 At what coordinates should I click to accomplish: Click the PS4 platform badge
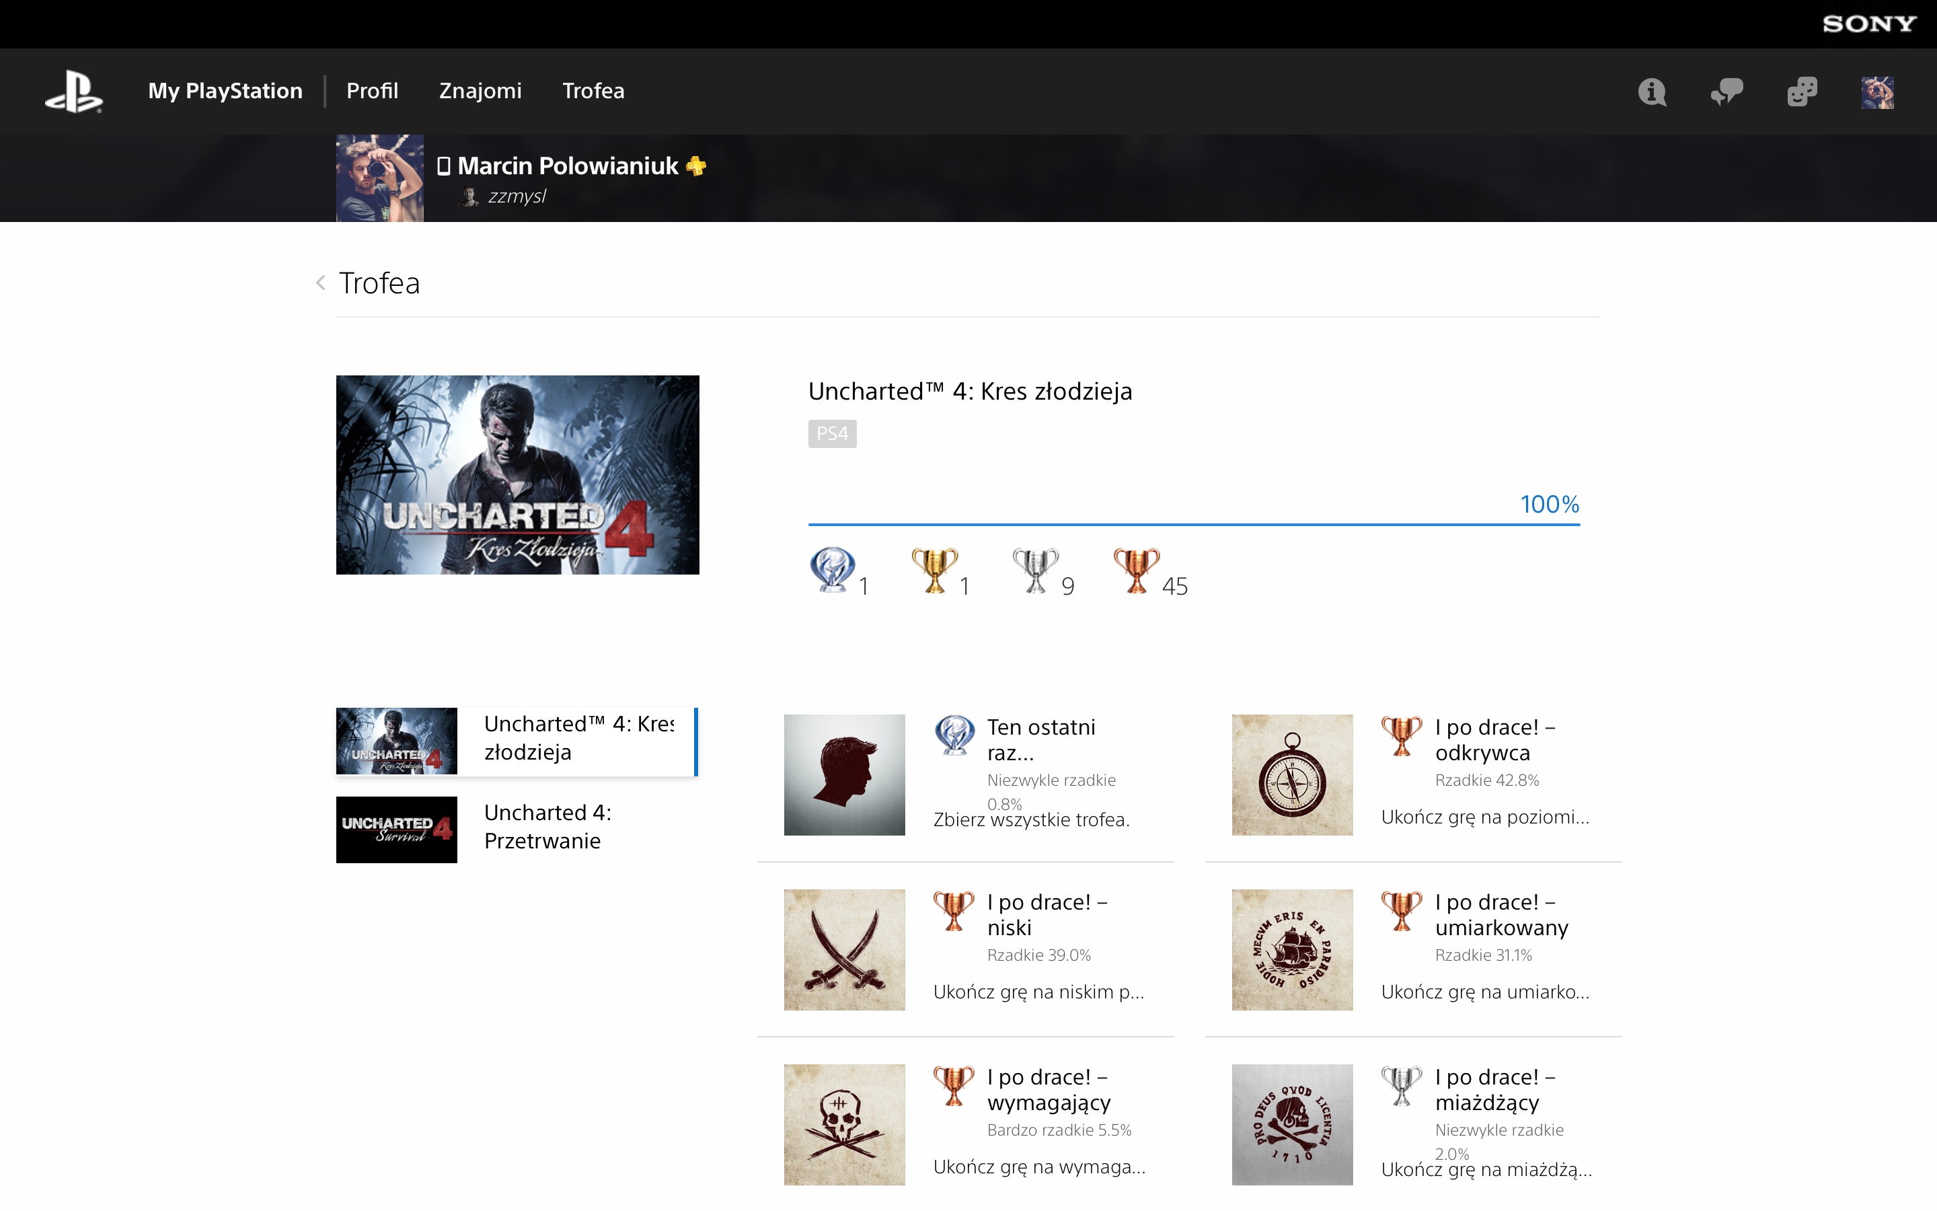point(833,433)
